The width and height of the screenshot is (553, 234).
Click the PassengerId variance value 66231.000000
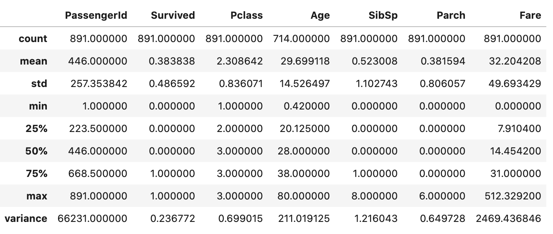(92, 219)
